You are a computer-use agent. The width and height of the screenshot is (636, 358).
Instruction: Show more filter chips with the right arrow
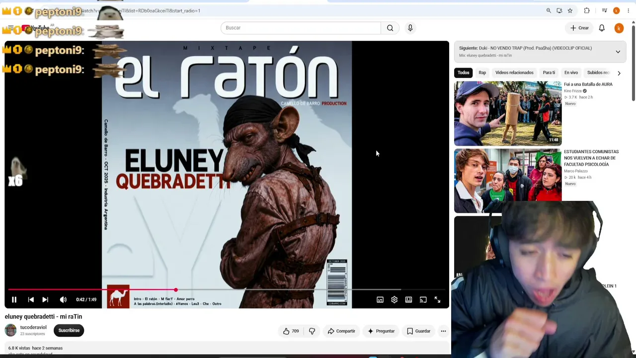[x=619, y=73]
